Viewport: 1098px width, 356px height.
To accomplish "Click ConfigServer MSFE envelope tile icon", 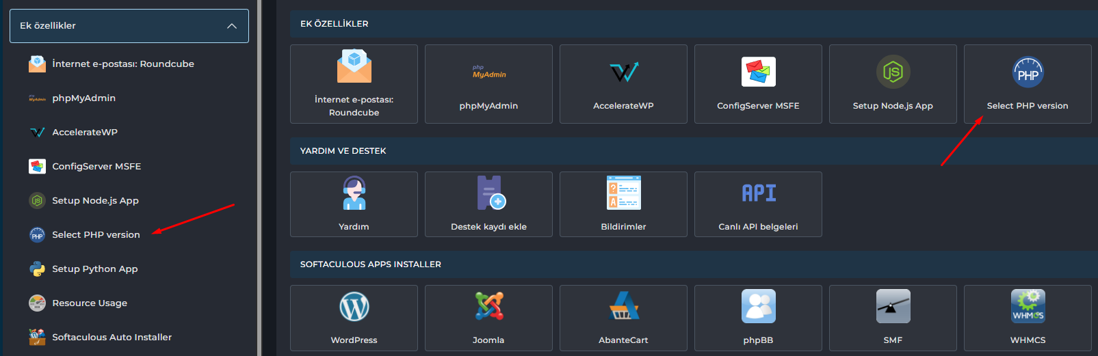I will [x=758, y=72].
